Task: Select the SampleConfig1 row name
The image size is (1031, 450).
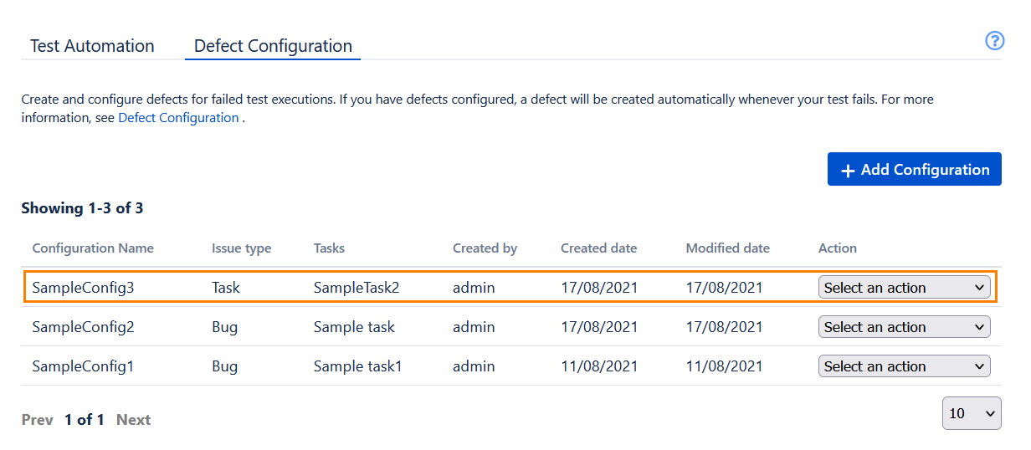Action: coord(83,366)
